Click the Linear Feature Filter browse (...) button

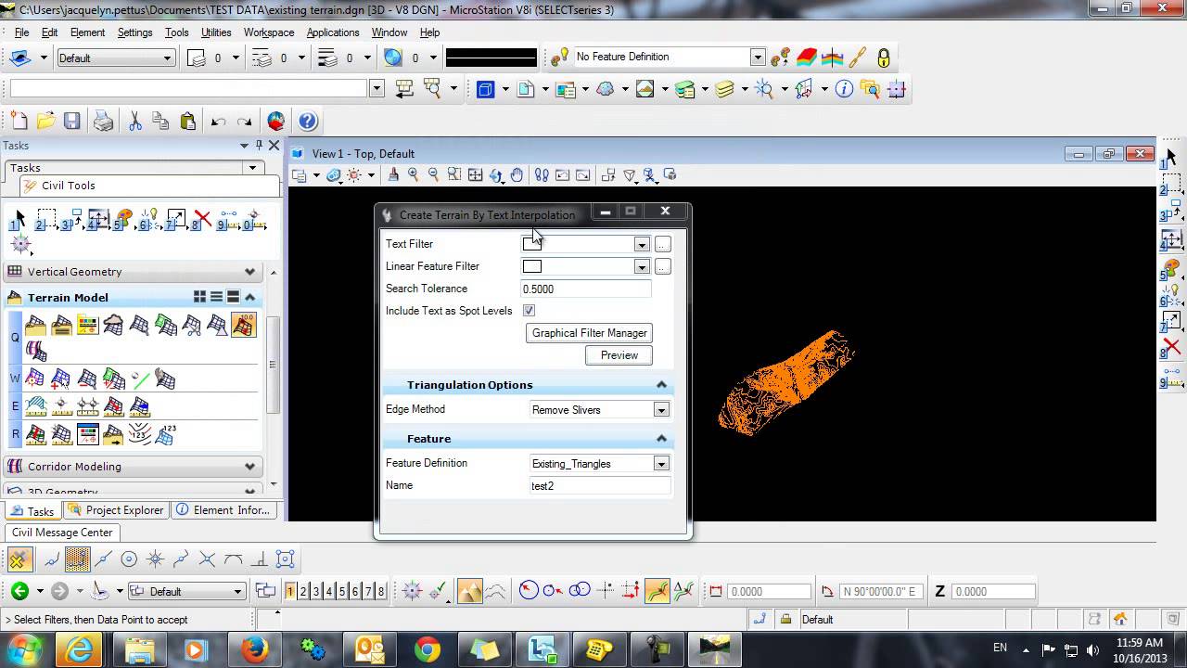662,266
